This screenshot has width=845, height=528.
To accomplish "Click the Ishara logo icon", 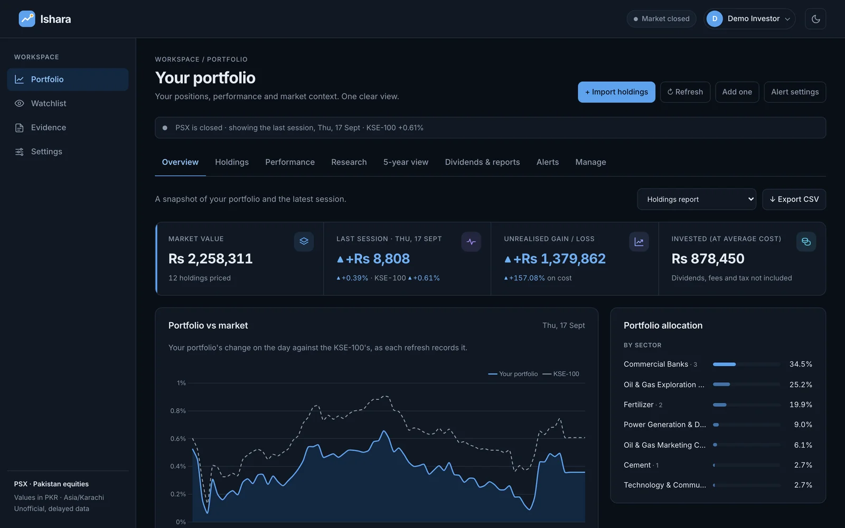I will click(x=27, y=19).
